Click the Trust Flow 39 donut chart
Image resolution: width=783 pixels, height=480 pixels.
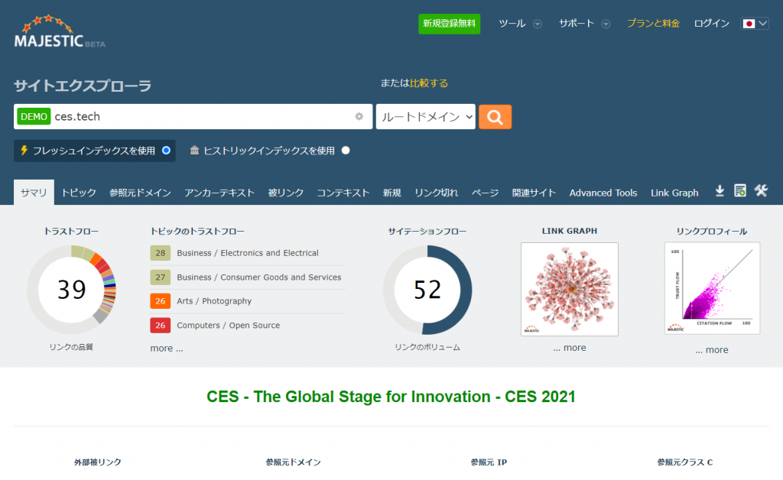pyautogui.click(x=71, y=290)
